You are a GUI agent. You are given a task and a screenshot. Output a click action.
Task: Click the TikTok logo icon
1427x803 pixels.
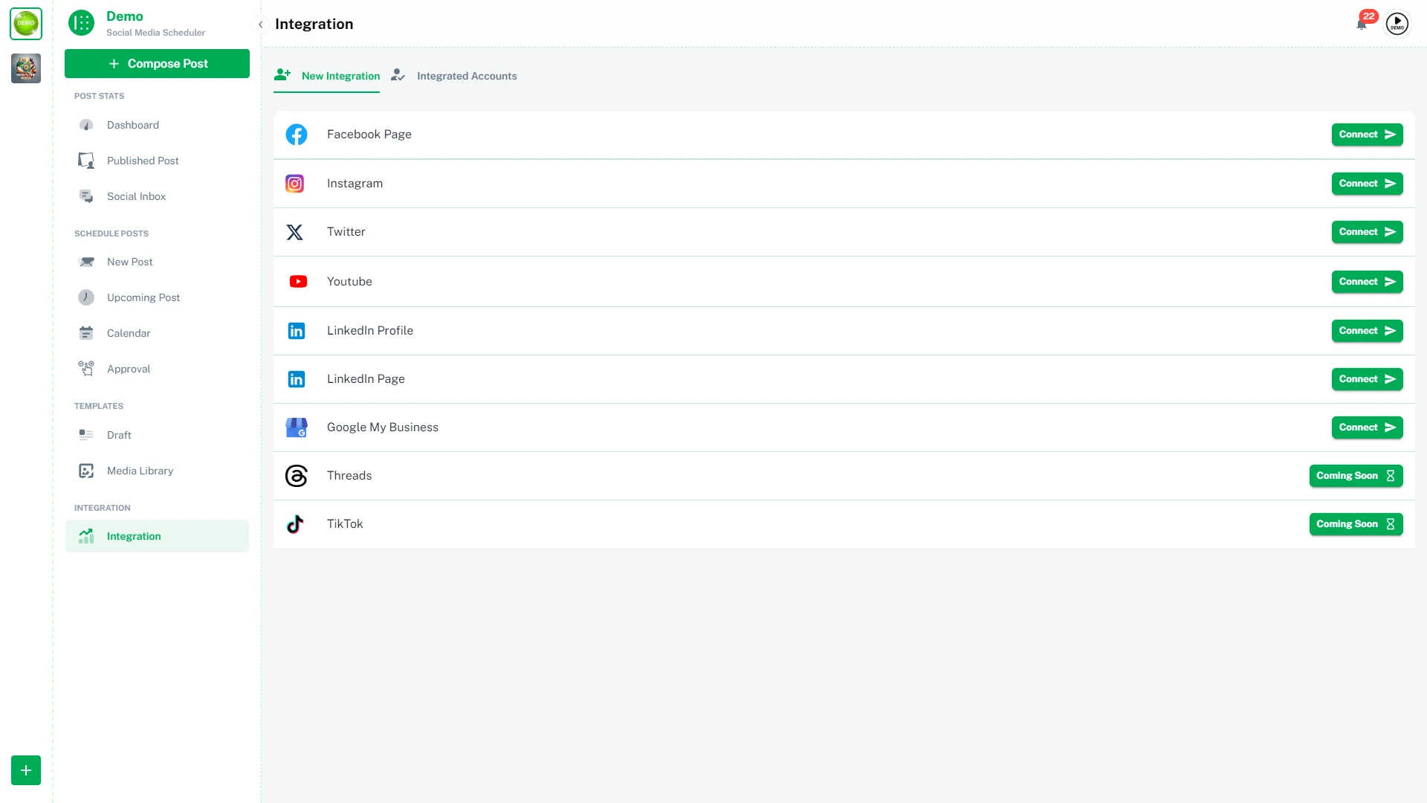click(x=295, y=524)
